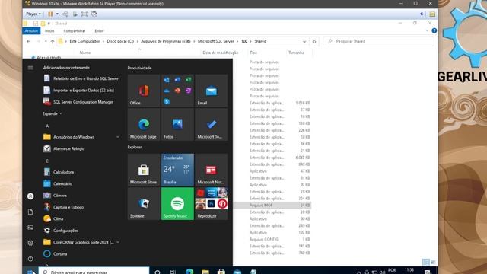The width and height of the screenshot is (487, 274).
Task: Open Settings gear in Start side rail
Action: click(30, 243)
